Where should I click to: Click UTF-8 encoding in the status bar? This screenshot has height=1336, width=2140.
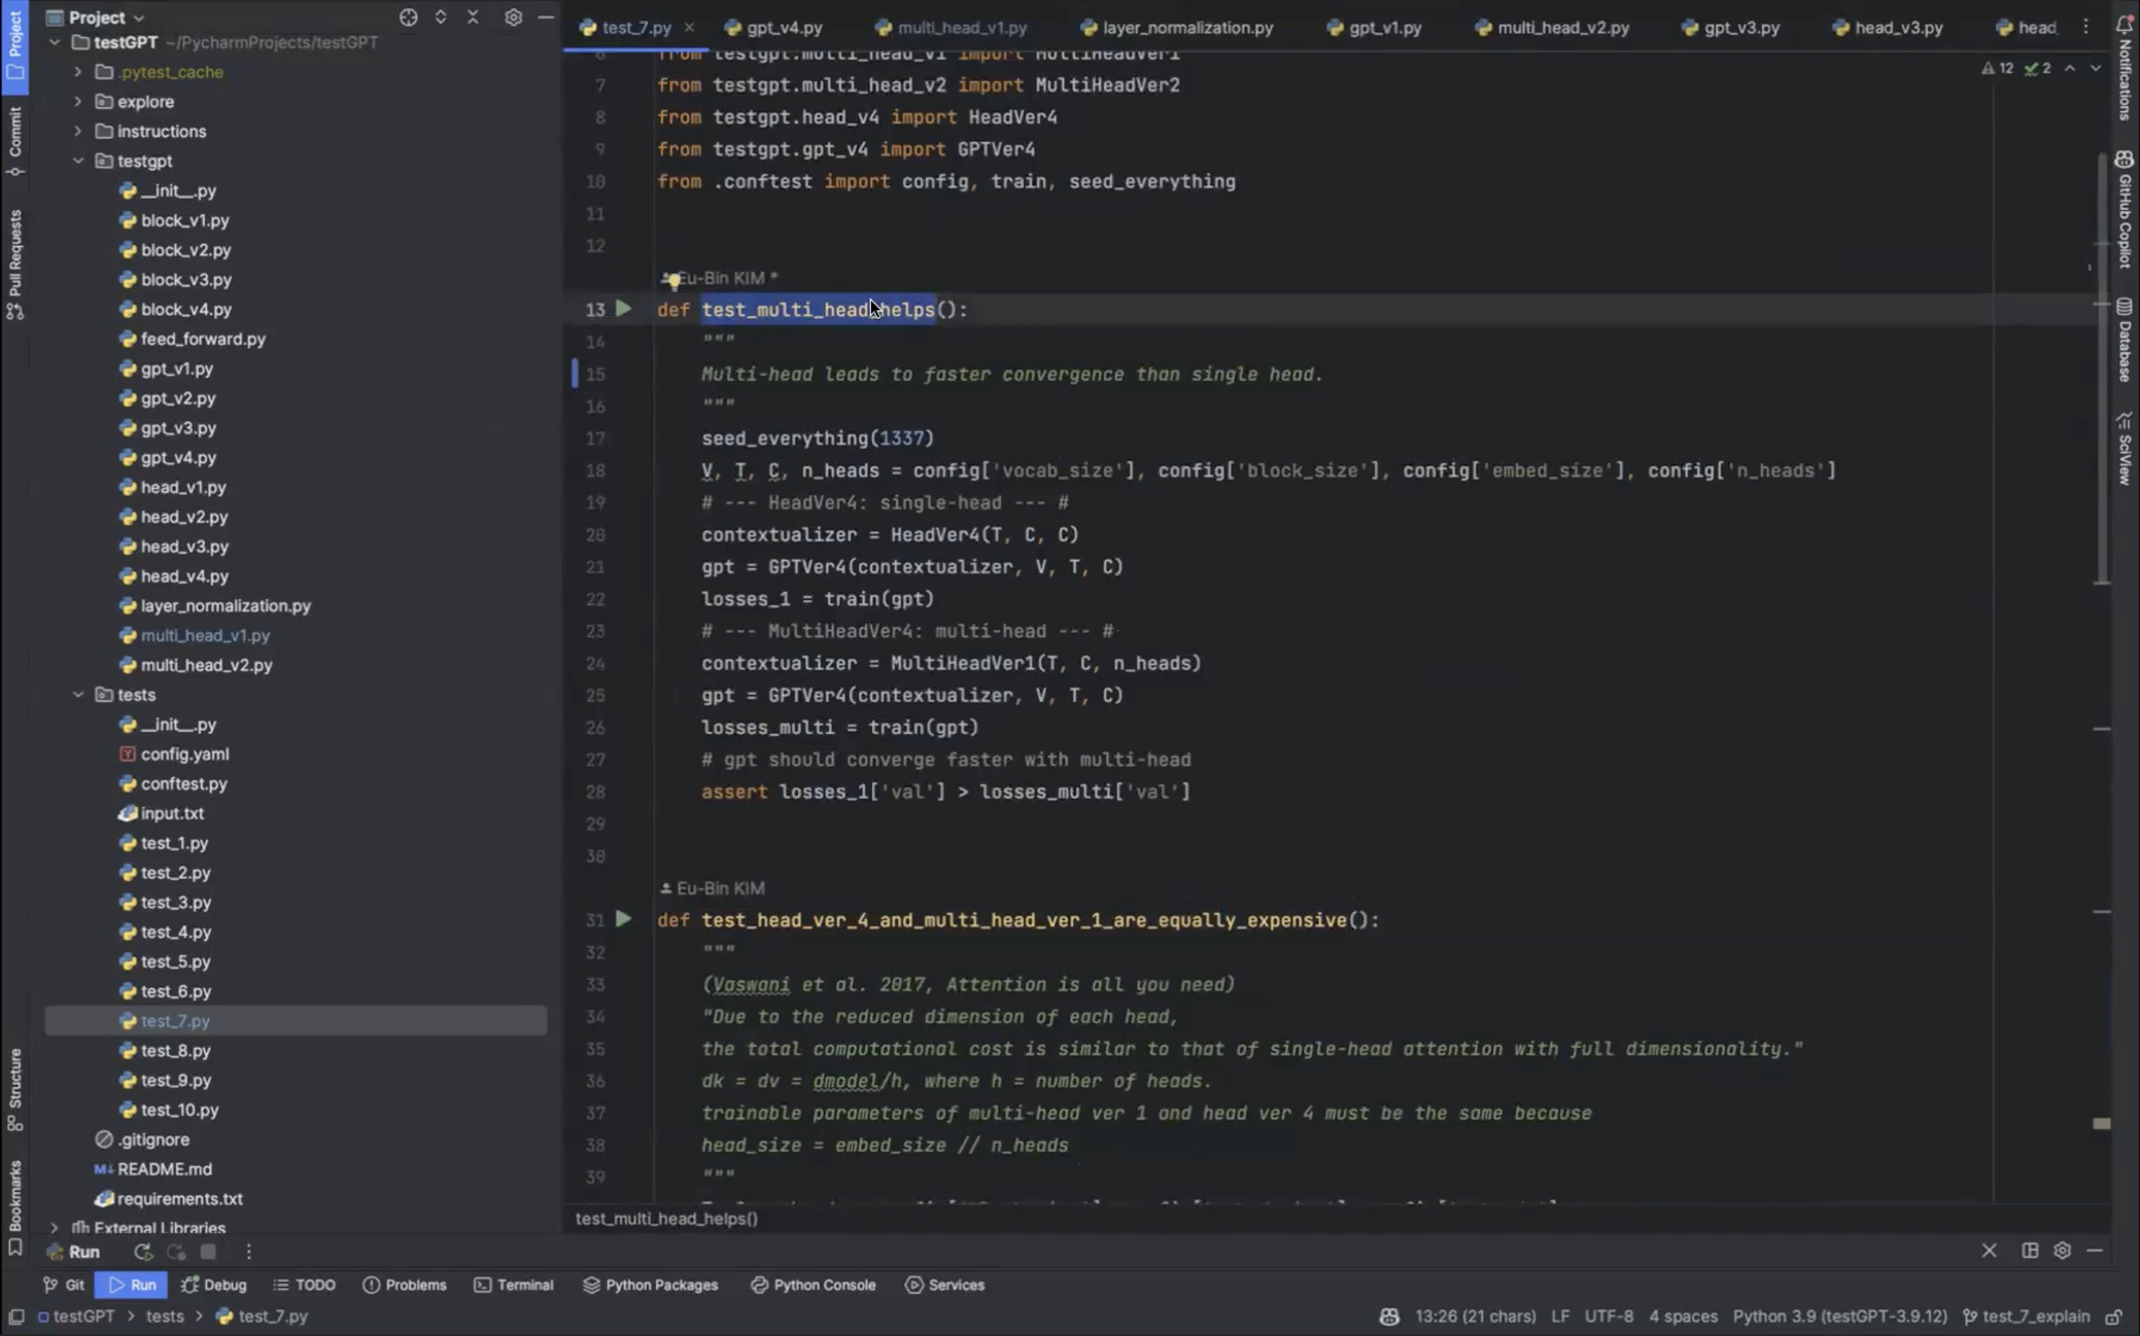(1609, 1316)
